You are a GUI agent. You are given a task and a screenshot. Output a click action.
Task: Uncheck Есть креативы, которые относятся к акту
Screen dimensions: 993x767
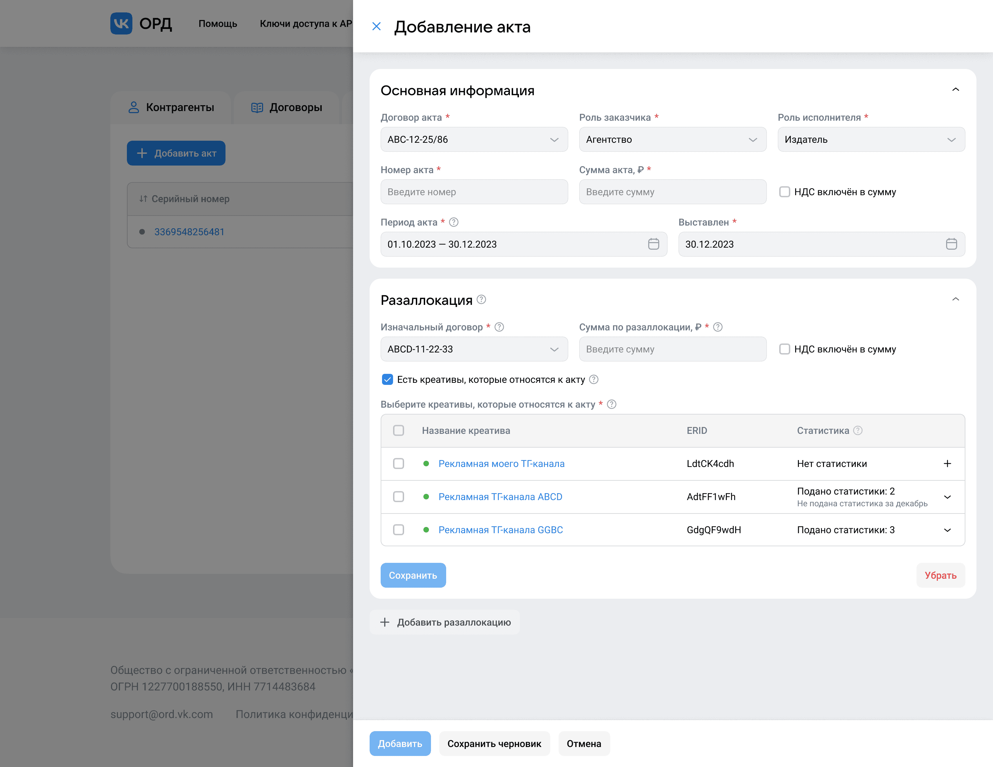pyautogui.click(x=388, y=380)
